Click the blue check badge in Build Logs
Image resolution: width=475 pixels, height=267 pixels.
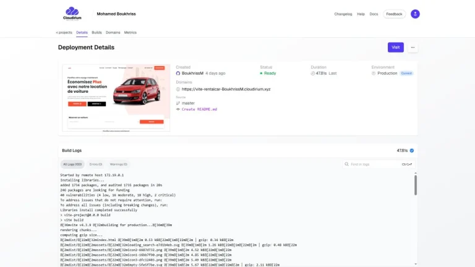(412, 150)
